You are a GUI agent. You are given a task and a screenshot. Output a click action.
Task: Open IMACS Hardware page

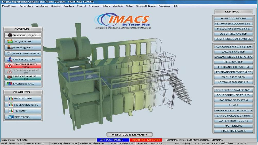[x=233, y=131]
